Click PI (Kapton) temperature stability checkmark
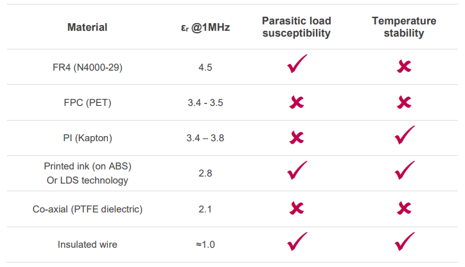This screenshot has height=267, width=465. click(405, 136)
